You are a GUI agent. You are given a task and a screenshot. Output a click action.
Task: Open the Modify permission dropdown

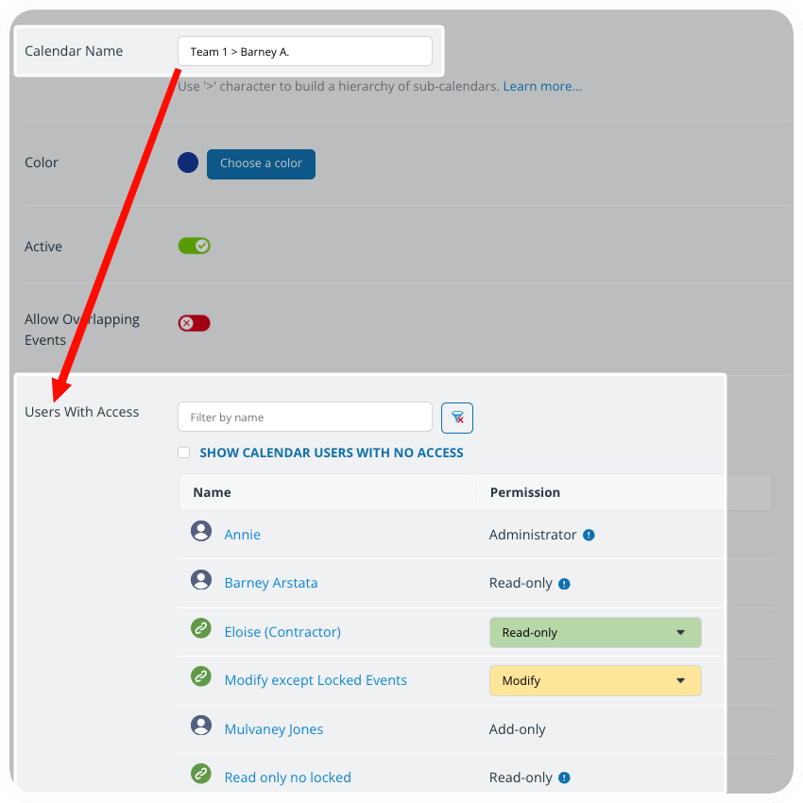pyautogui.click(x=595, y=681)
